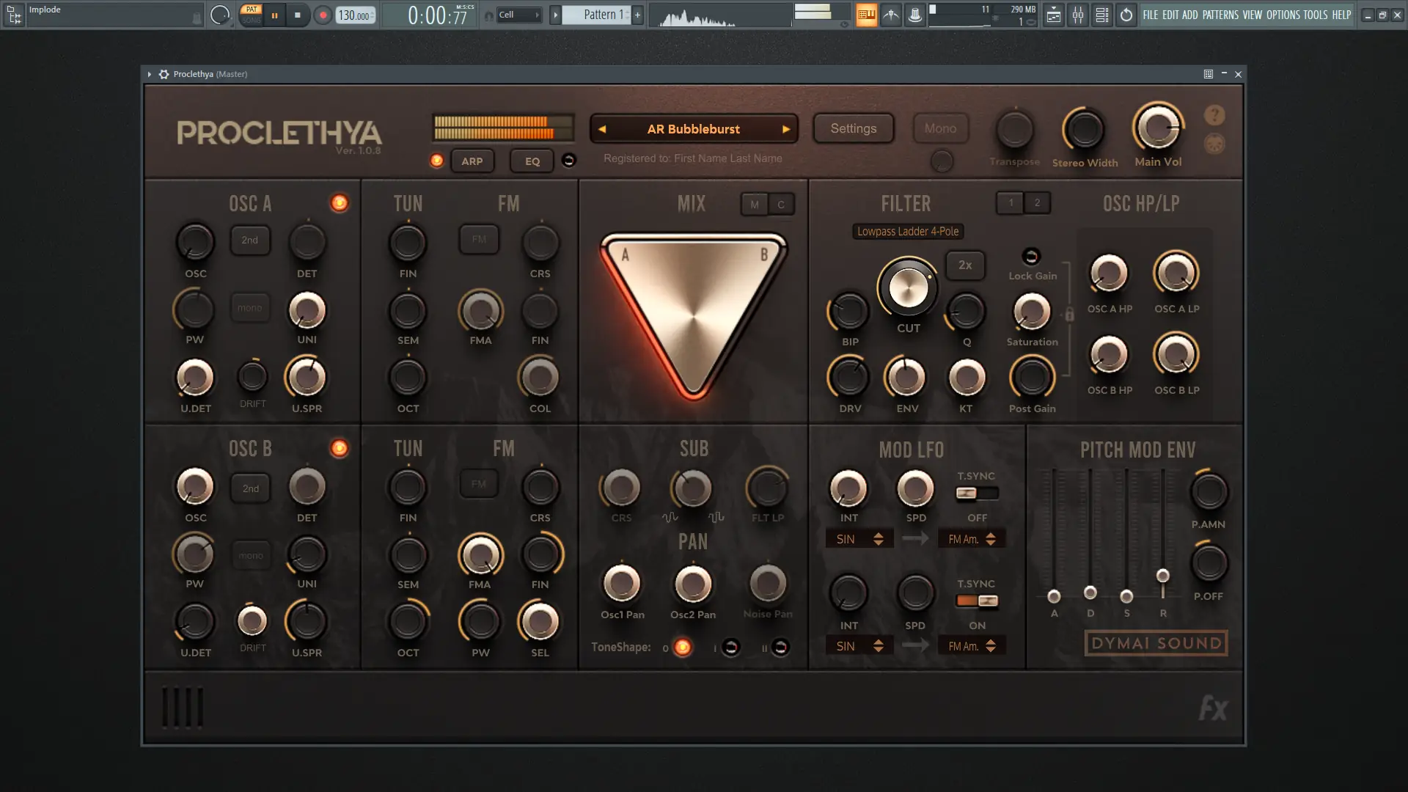Open the mixer from the toolbar

pos(1077,15)
